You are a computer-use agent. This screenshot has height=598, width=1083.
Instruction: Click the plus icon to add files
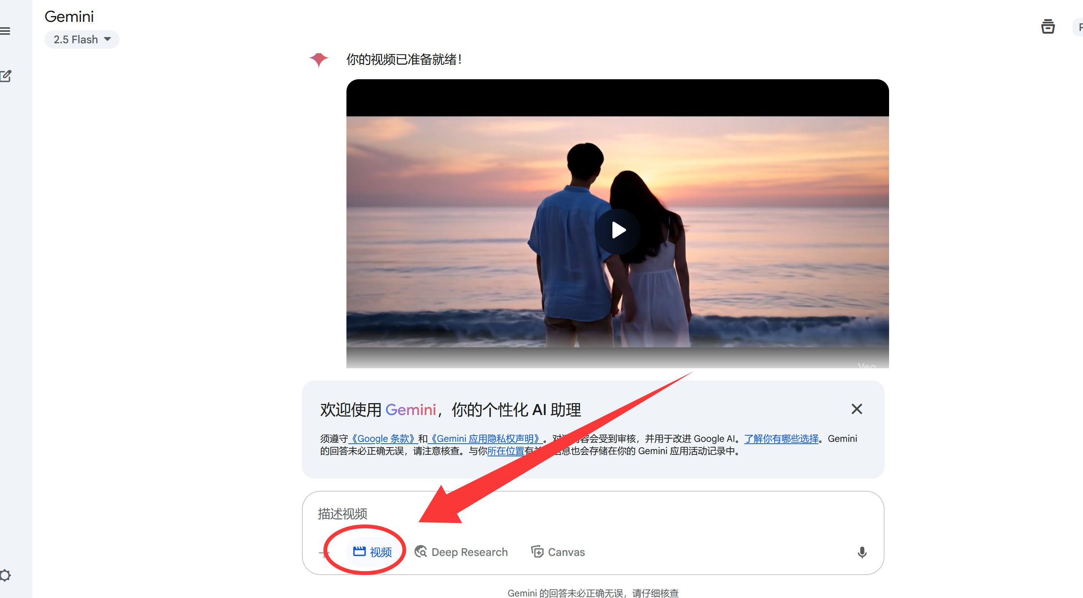point(324,552)
